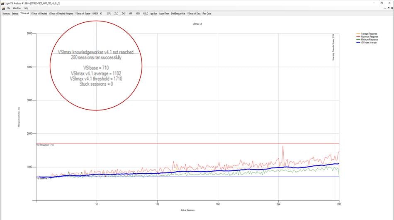This screenshot has height=220, width=394.
Task: Select the VSImax v4 tab
Action: click(24, 13)
